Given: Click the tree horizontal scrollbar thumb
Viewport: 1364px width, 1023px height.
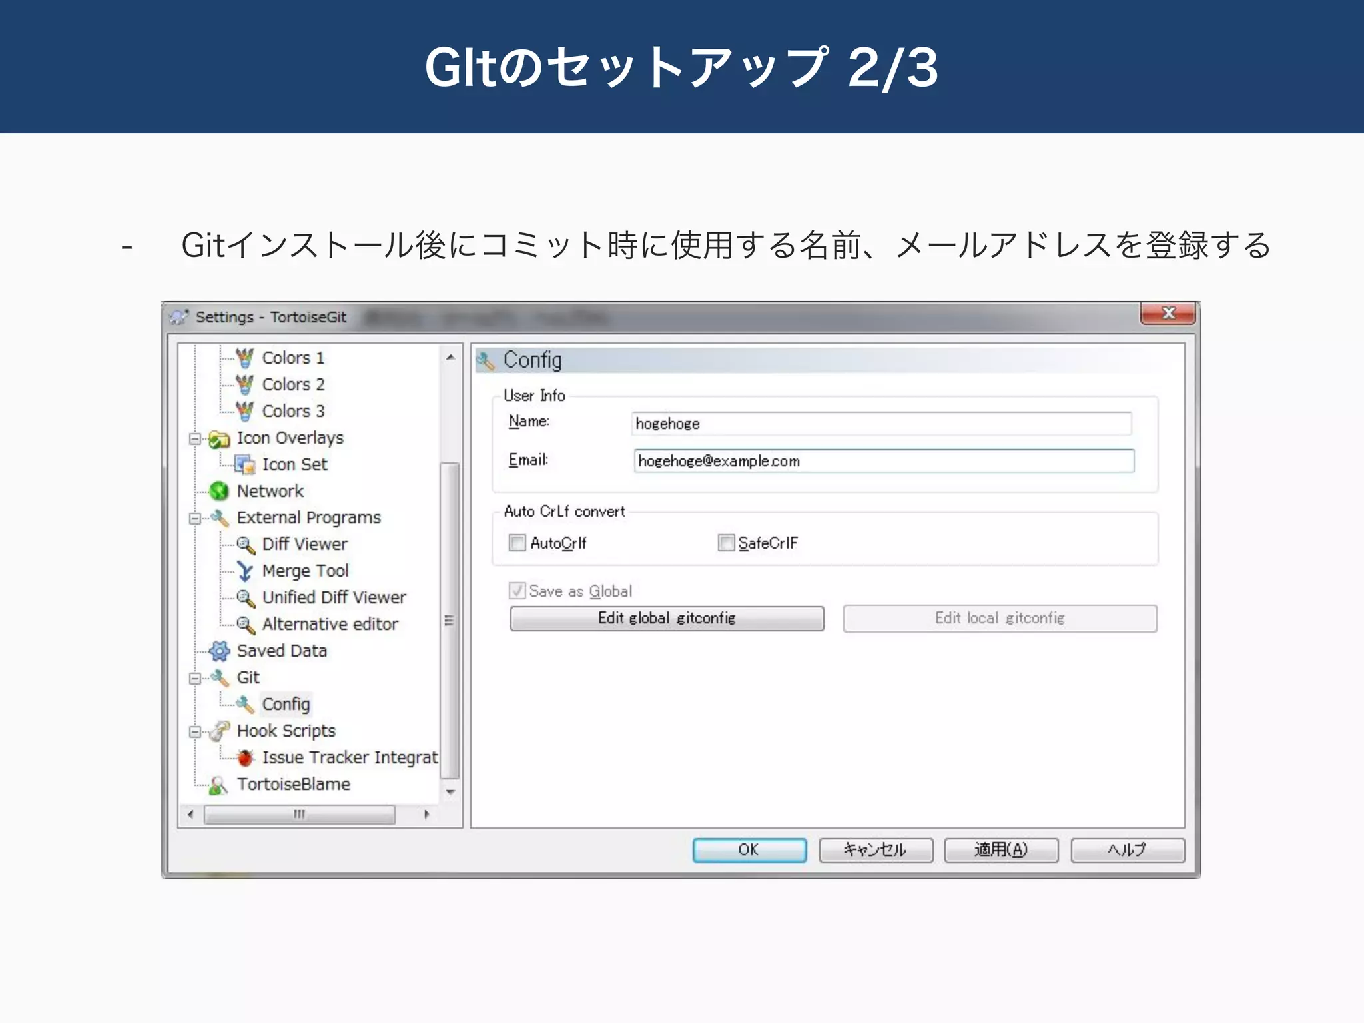Looking at the screenshot, I should tap(300, 814).
